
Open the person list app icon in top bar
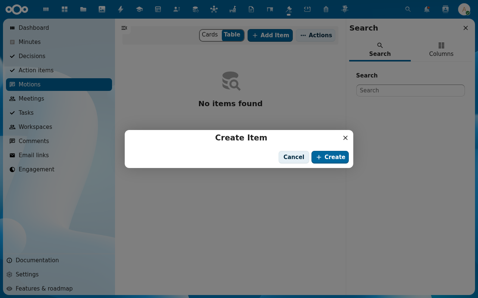(177, 9)
